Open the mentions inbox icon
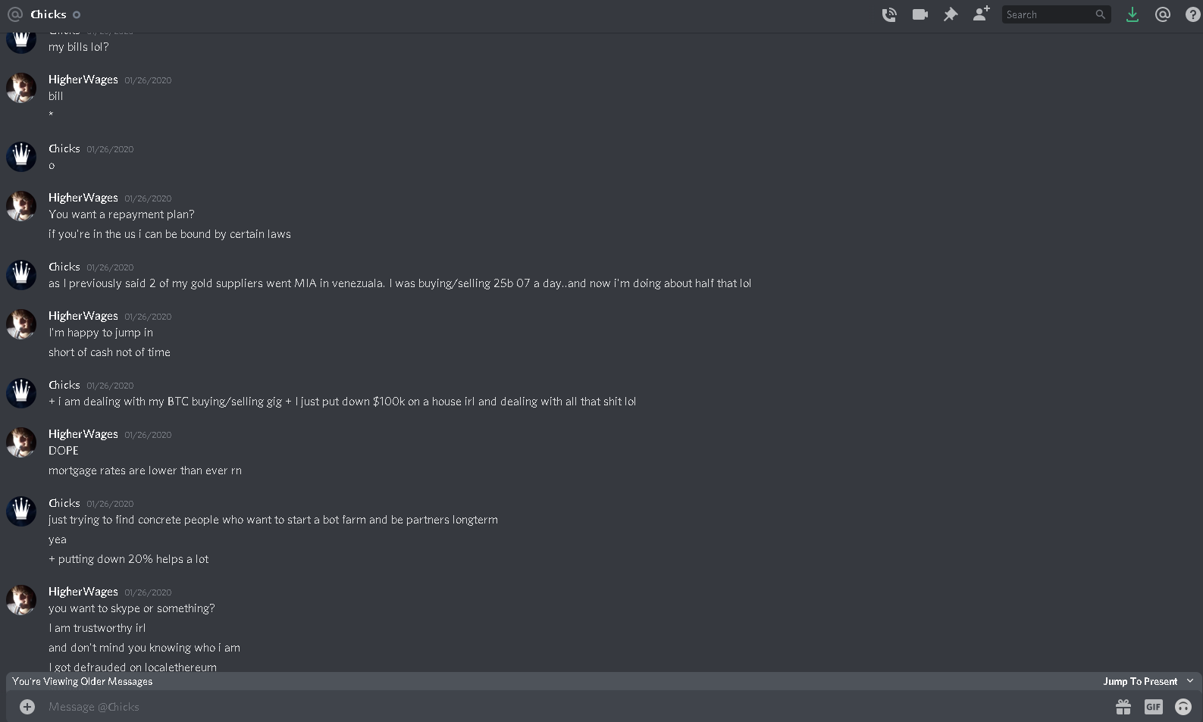The width and height of the screenshot is (1203, 722). (1162, 14)
